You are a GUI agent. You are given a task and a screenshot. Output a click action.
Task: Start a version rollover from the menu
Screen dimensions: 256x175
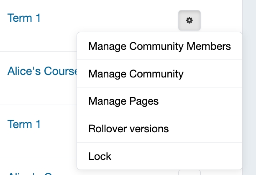(x=128, y=129)
